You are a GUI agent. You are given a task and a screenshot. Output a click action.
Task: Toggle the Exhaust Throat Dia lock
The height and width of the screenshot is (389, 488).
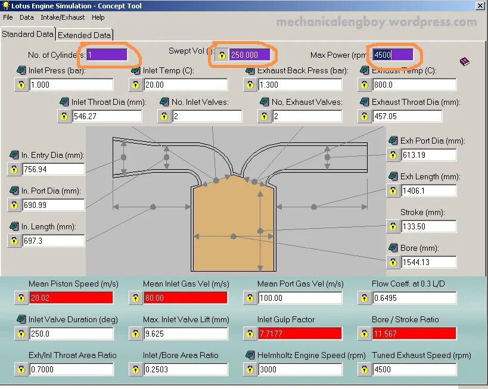point(365,116)
